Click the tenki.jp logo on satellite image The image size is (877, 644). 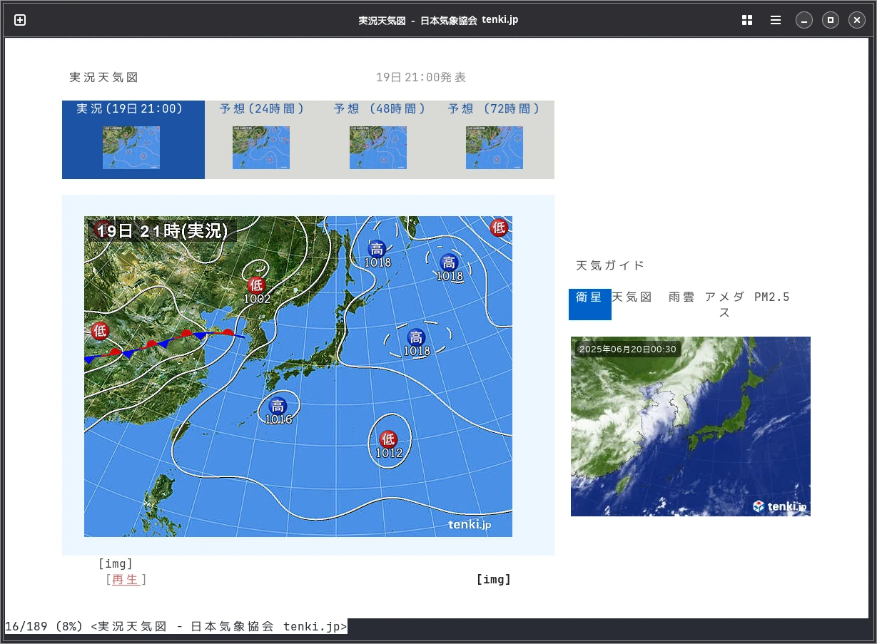pyautogui.click(x=780, y=506)
